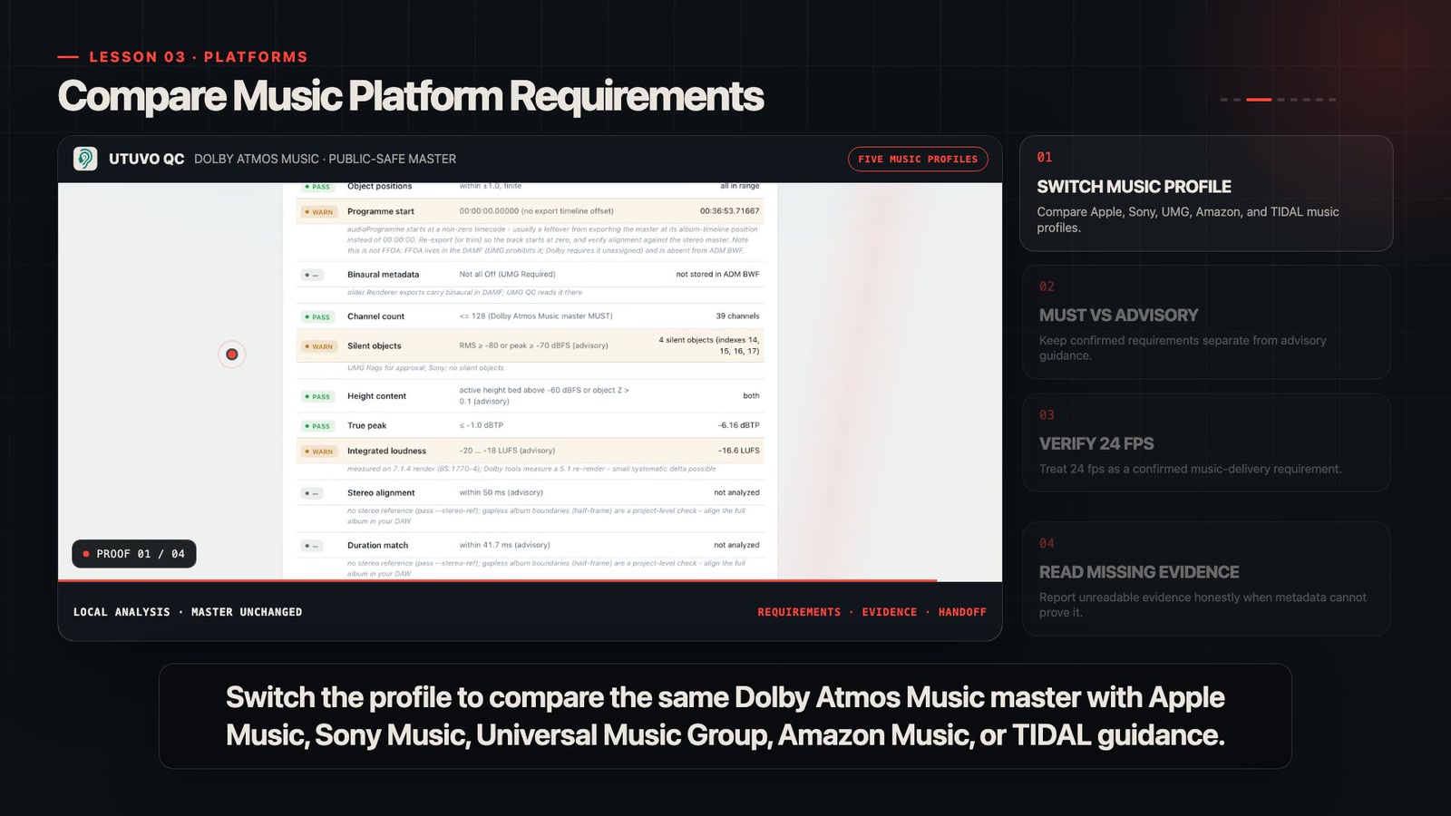Click 'not analyzed' in the Stereo alignment row
Viewport: 1451px width, 816px height.
point(736,493)
